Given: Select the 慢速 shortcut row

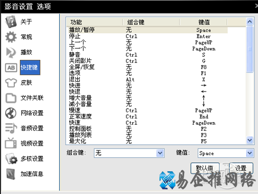Looking at the screenshot, I should pyautogui.click(x=148, y=110).
